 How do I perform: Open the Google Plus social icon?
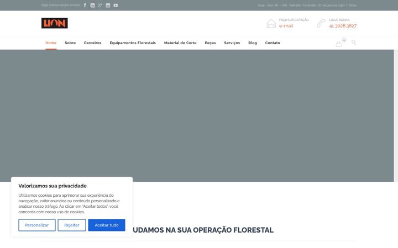click(x=100, y=5)
